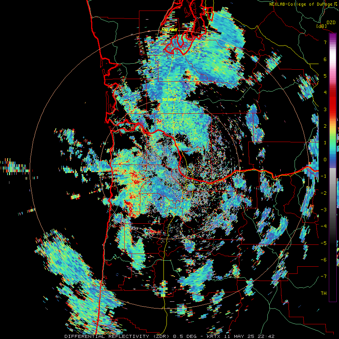Click the 22:42 timestamp
Image resolution: width=339 pixels, height=339 pixels.
tap(267, 336)
